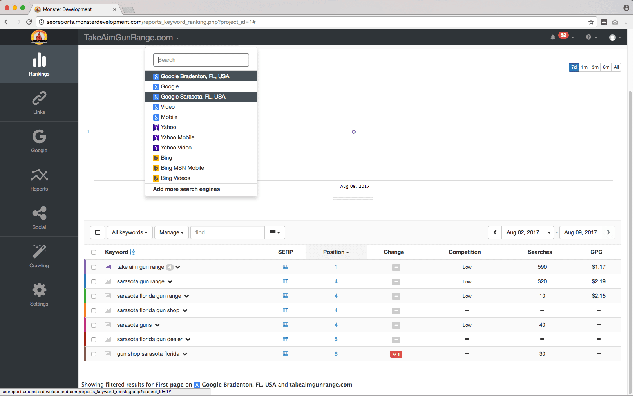633x396 pixels.
Task: Open SERP table for gun shop sarasota florida
Action: coord(286,354)
